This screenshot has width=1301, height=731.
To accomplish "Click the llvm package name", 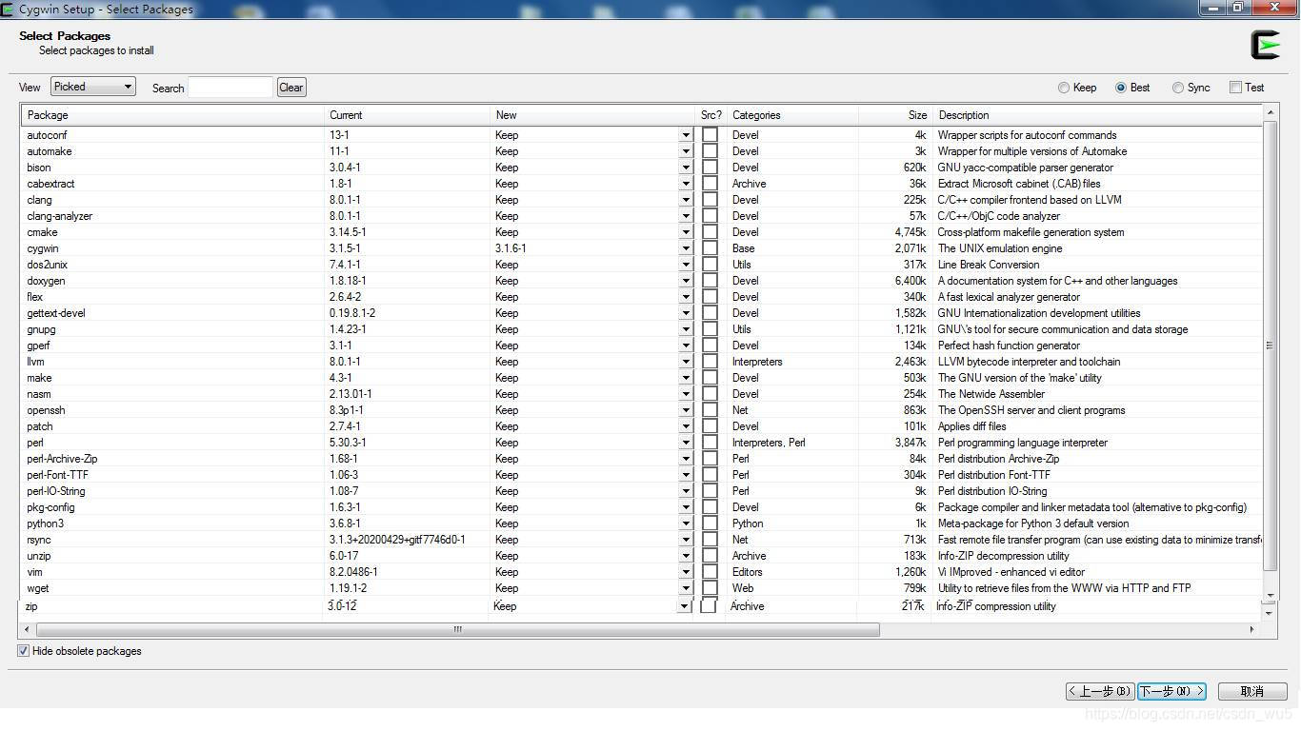I will pos(35,362).
